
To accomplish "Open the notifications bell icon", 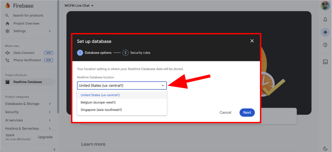I will (325, 19).
